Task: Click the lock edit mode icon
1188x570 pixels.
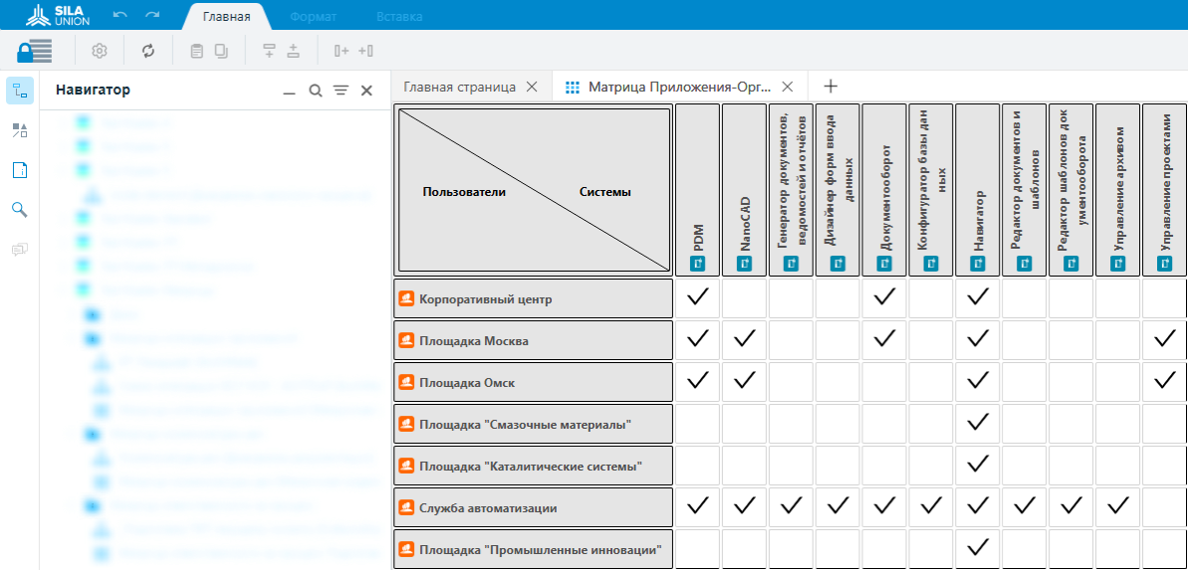Action: tap(34, 51)
